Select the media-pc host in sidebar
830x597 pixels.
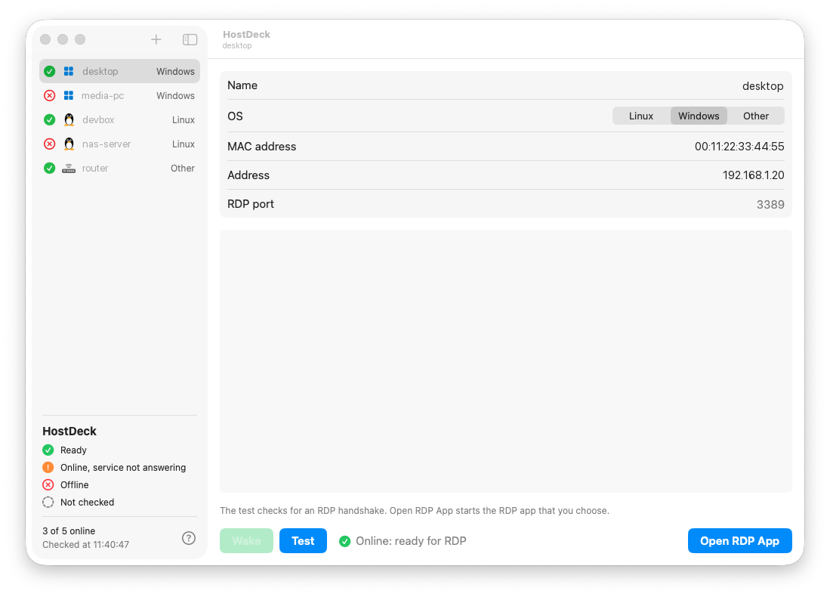click(x=119, y=95)
